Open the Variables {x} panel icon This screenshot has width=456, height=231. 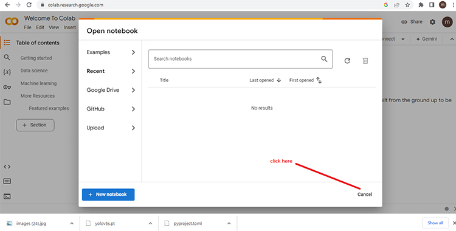point(7,72)
